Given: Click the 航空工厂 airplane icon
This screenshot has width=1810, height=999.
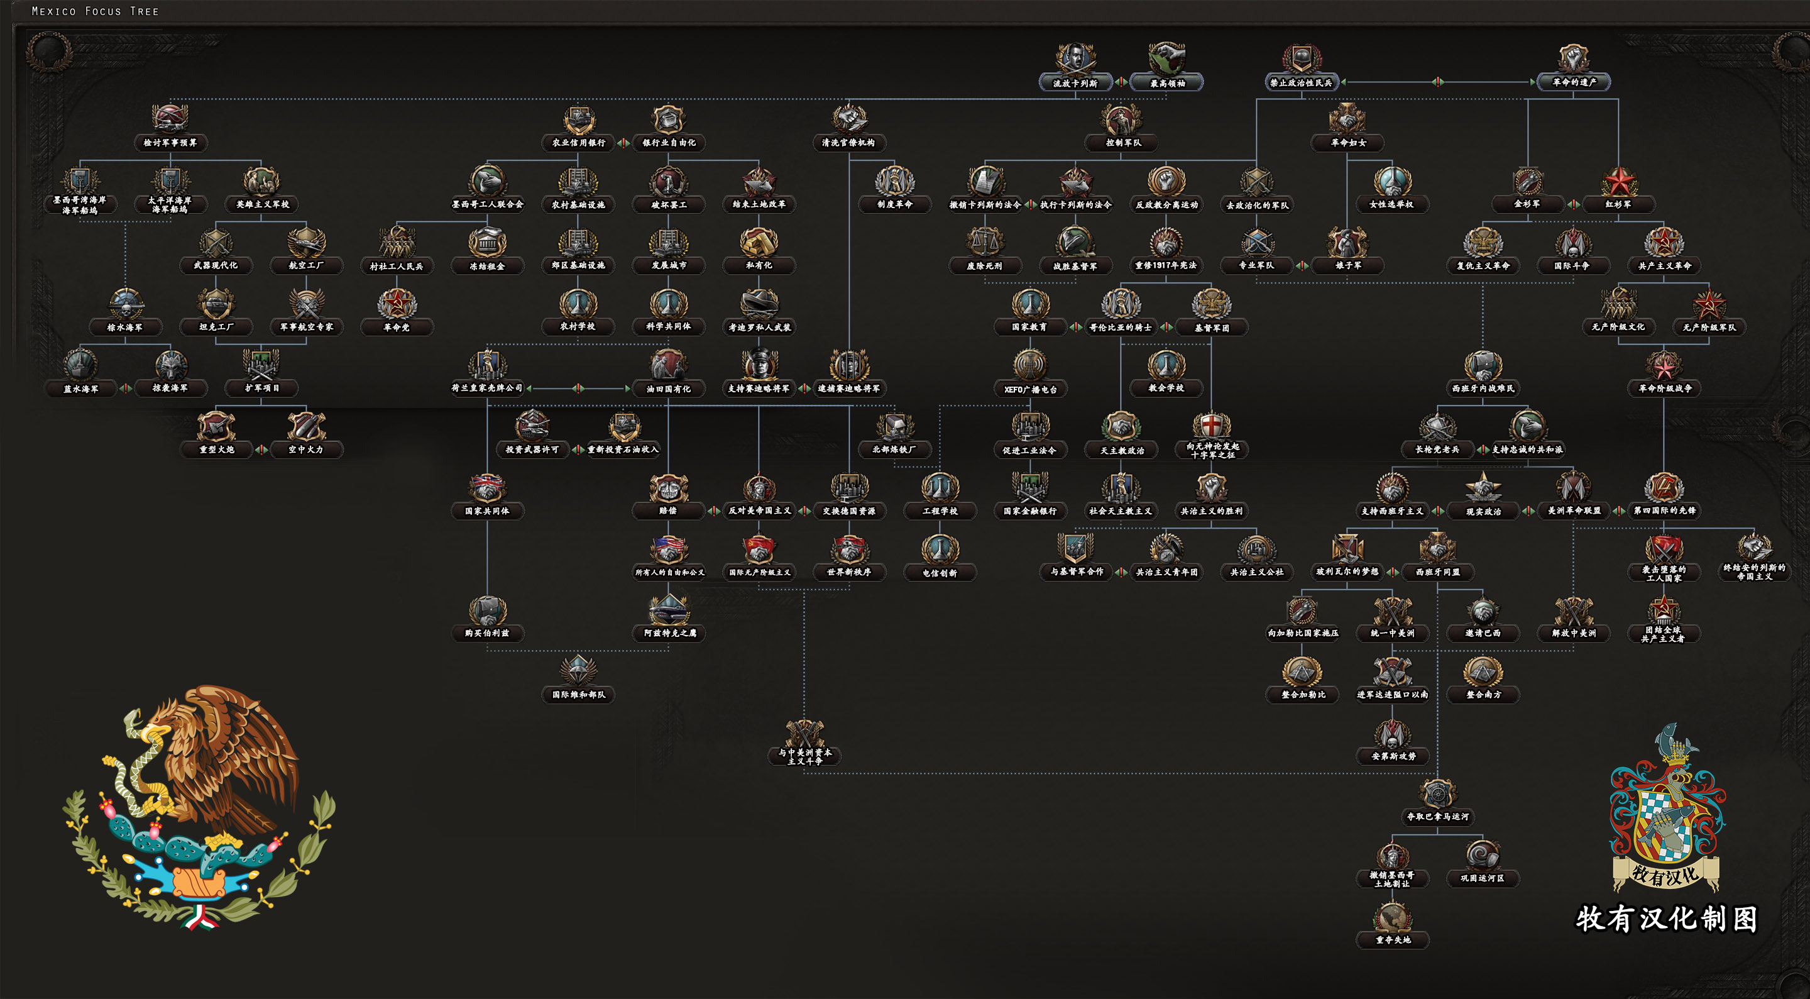Looking at the screenshot, I should 306,241.
